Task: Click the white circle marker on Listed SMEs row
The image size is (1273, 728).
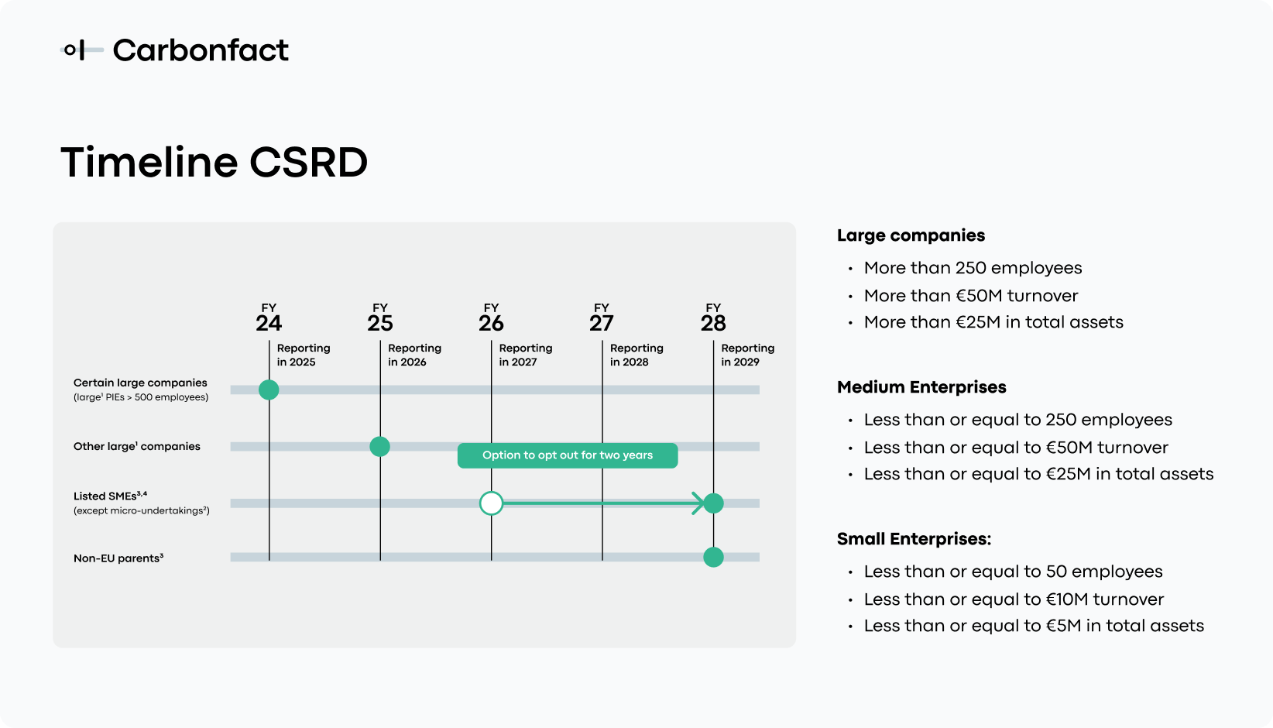Action: (492, 503)
